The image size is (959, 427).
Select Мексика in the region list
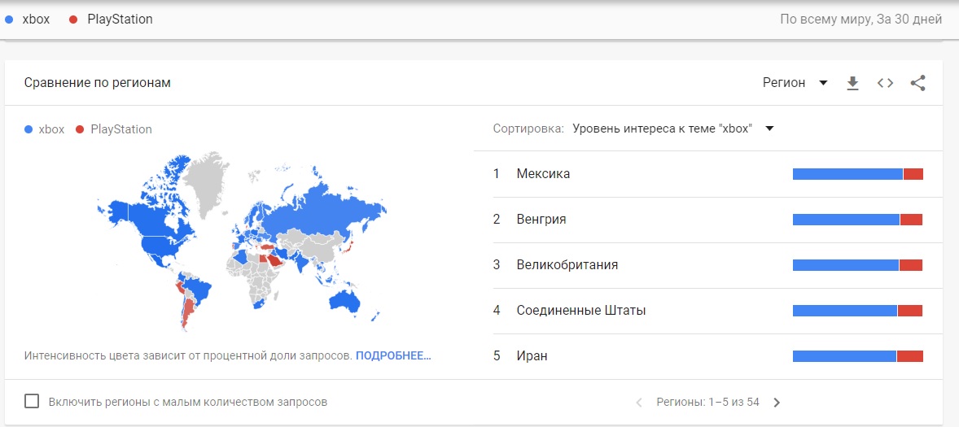pos(543,174)
